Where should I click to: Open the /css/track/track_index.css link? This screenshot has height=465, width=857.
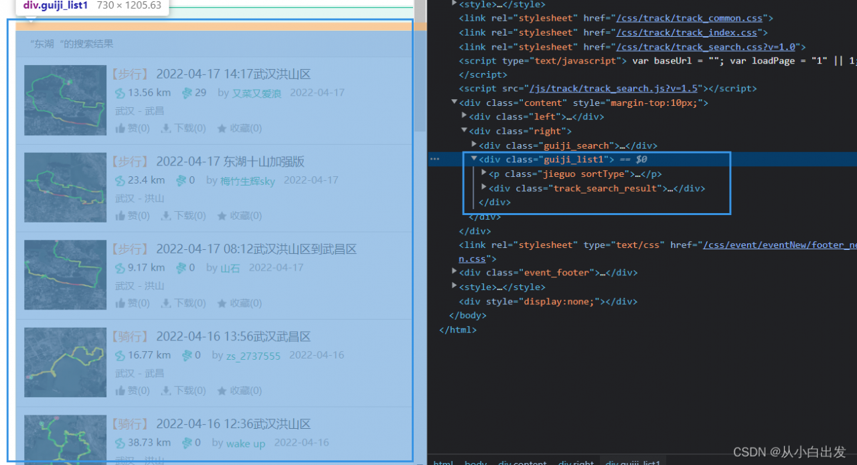click(686, 32)
